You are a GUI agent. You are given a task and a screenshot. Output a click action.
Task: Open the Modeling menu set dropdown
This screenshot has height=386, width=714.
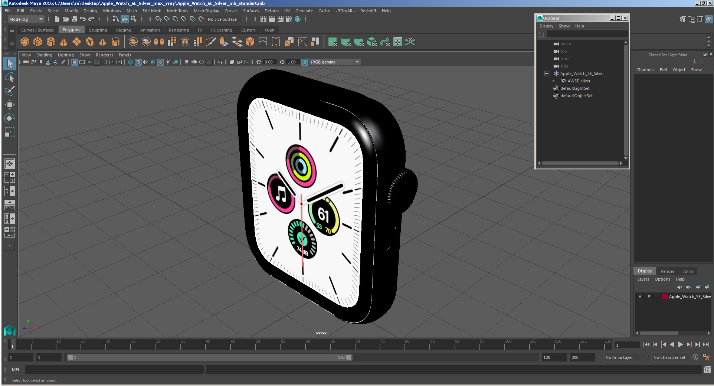coord(26,19)
